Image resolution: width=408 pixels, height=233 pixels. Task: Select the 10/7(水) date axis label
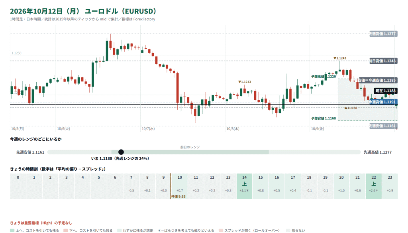pos(148,129)
